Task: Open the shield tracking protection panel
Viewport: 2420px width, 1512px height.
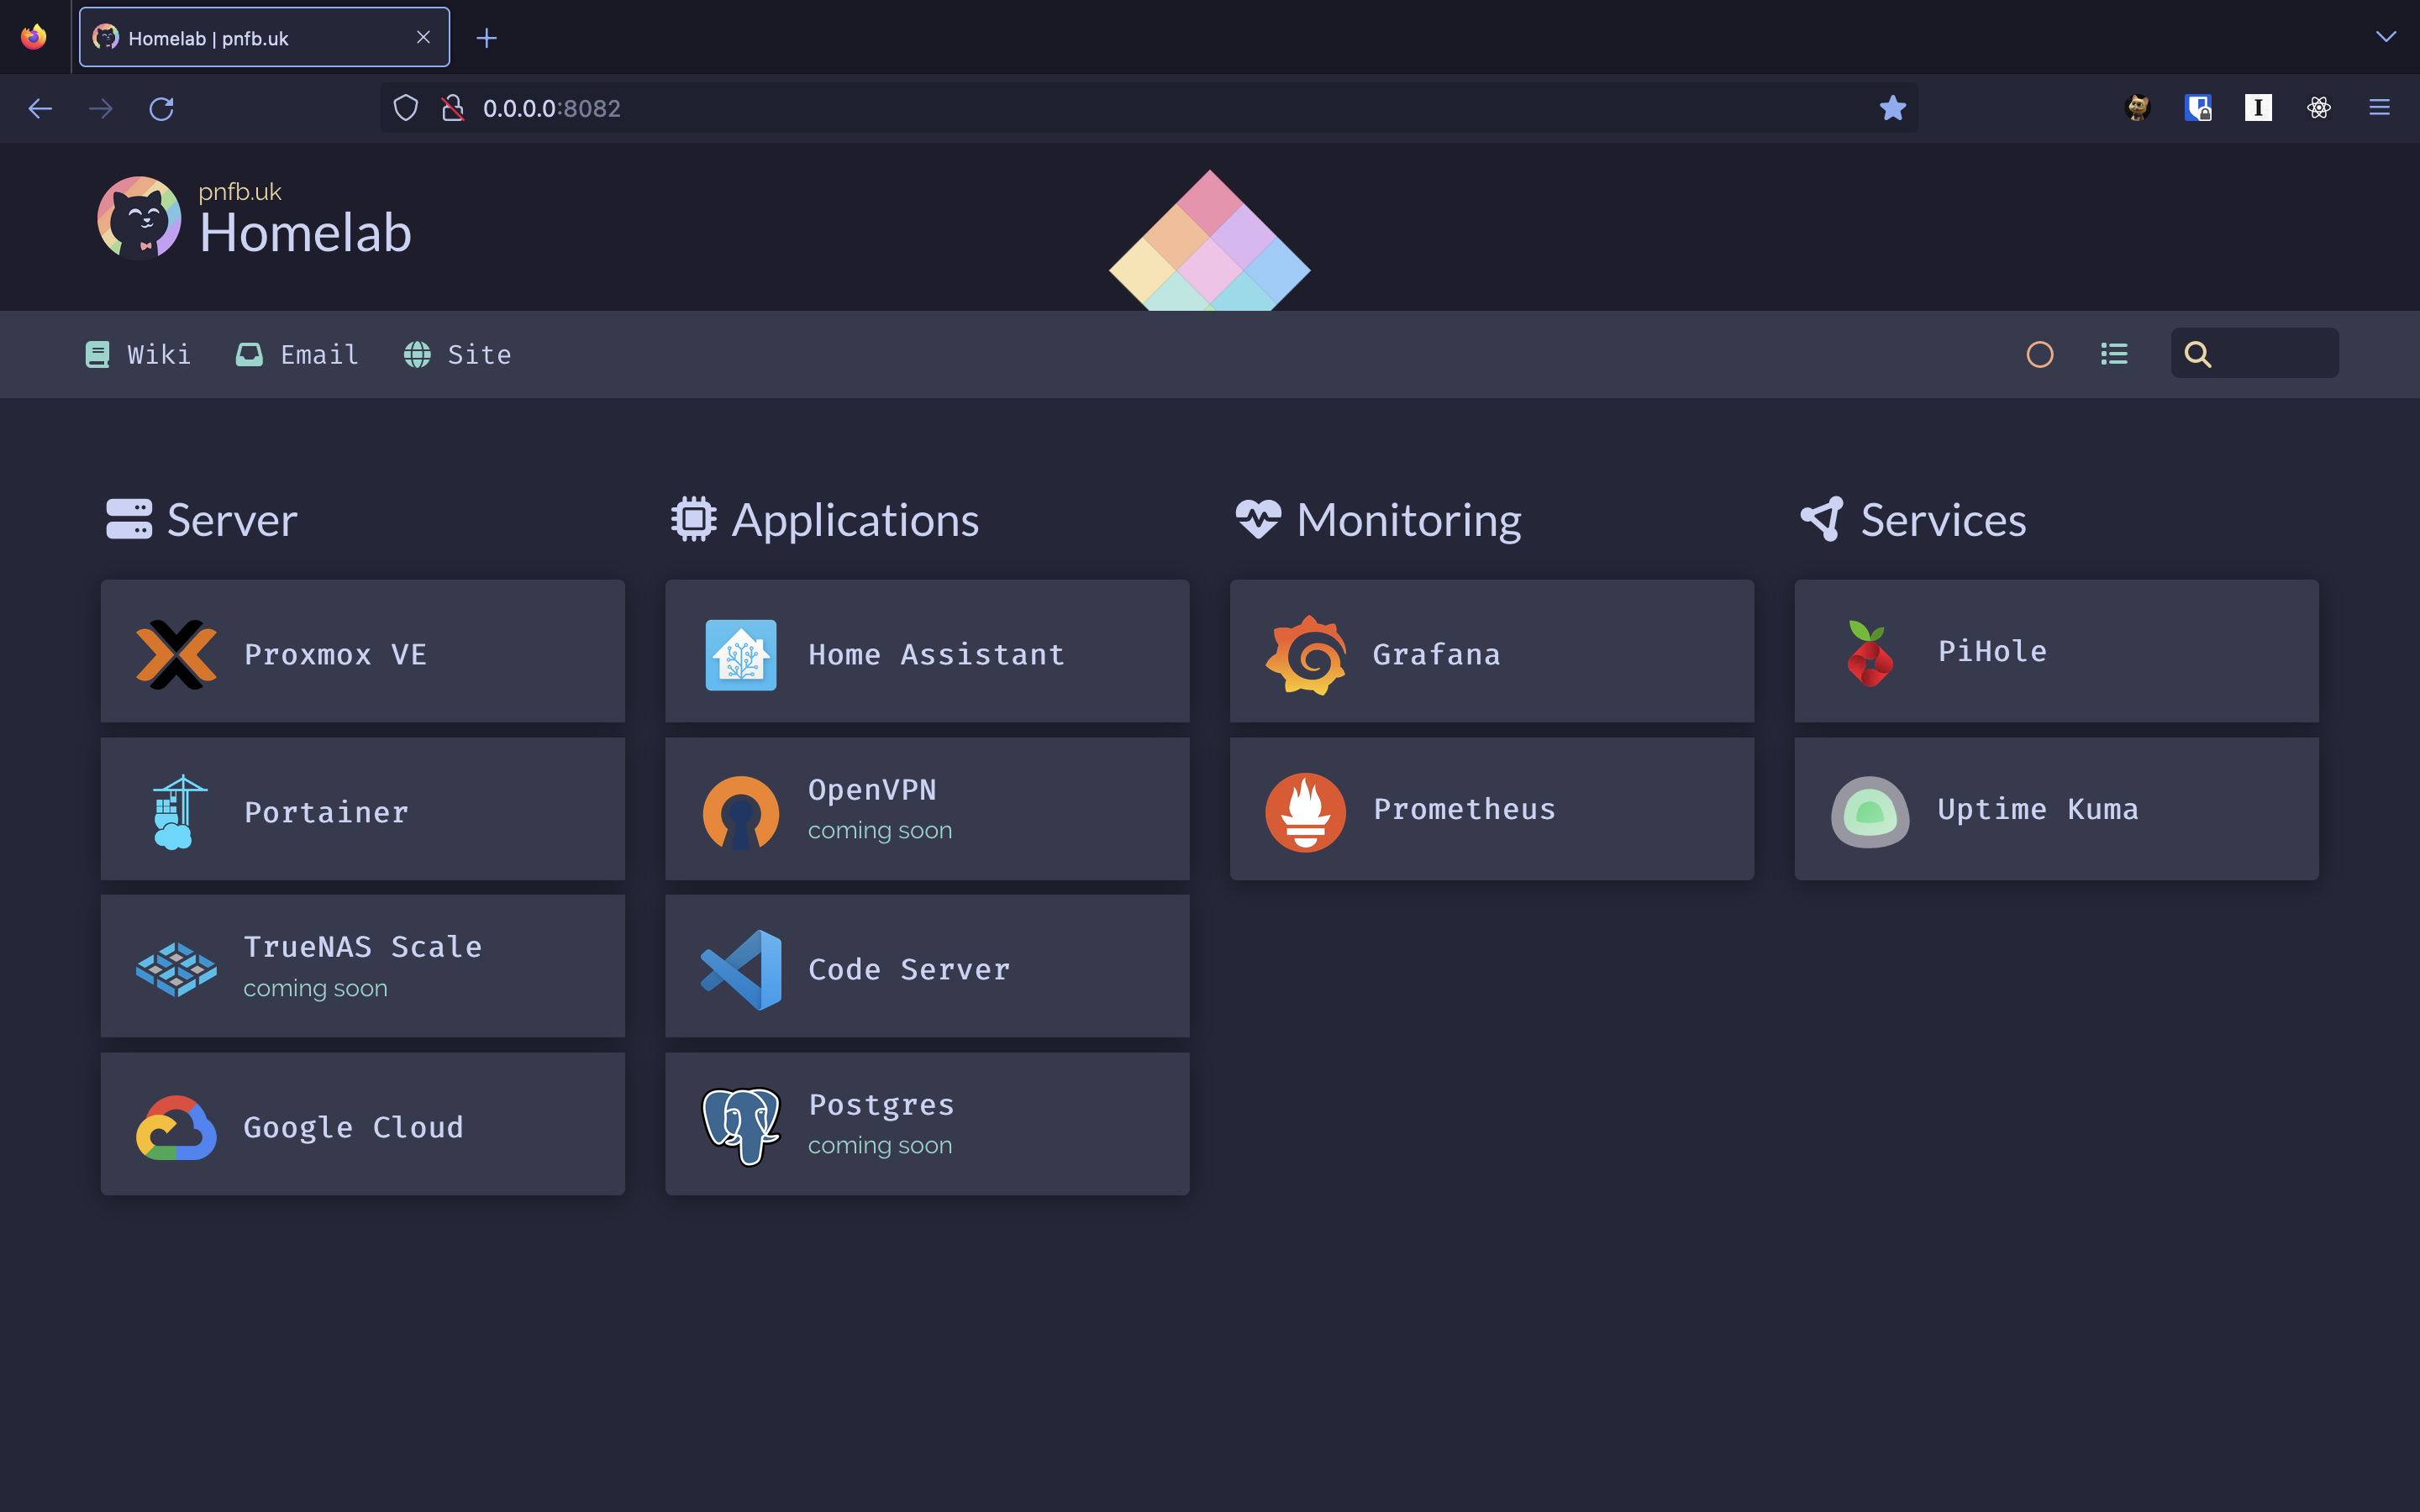Action: (405, 108)
